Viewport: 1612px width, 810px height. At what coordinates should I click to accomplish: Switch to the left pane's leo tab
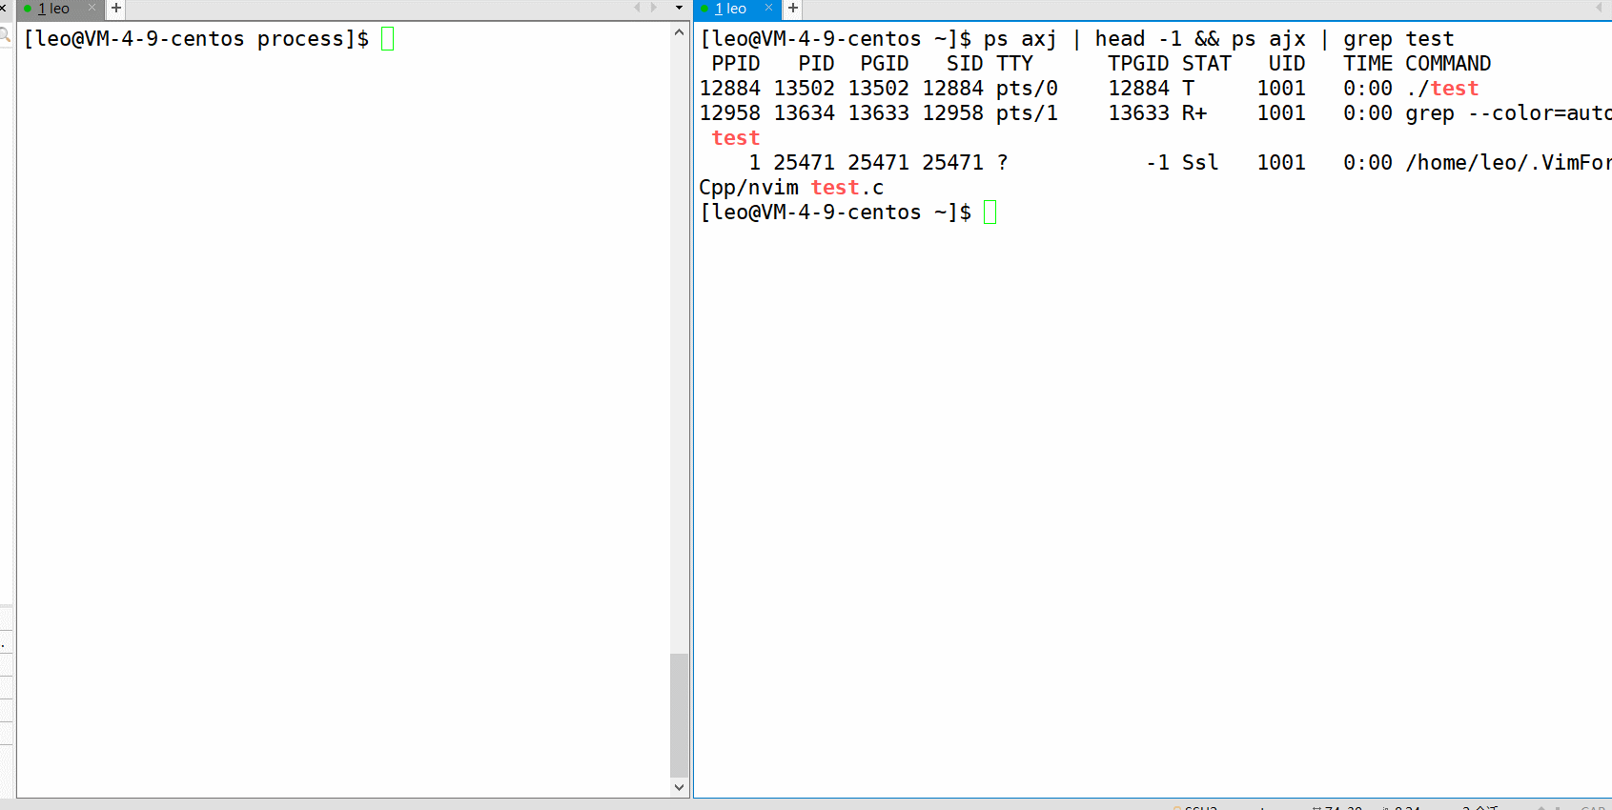coord(53,9)
